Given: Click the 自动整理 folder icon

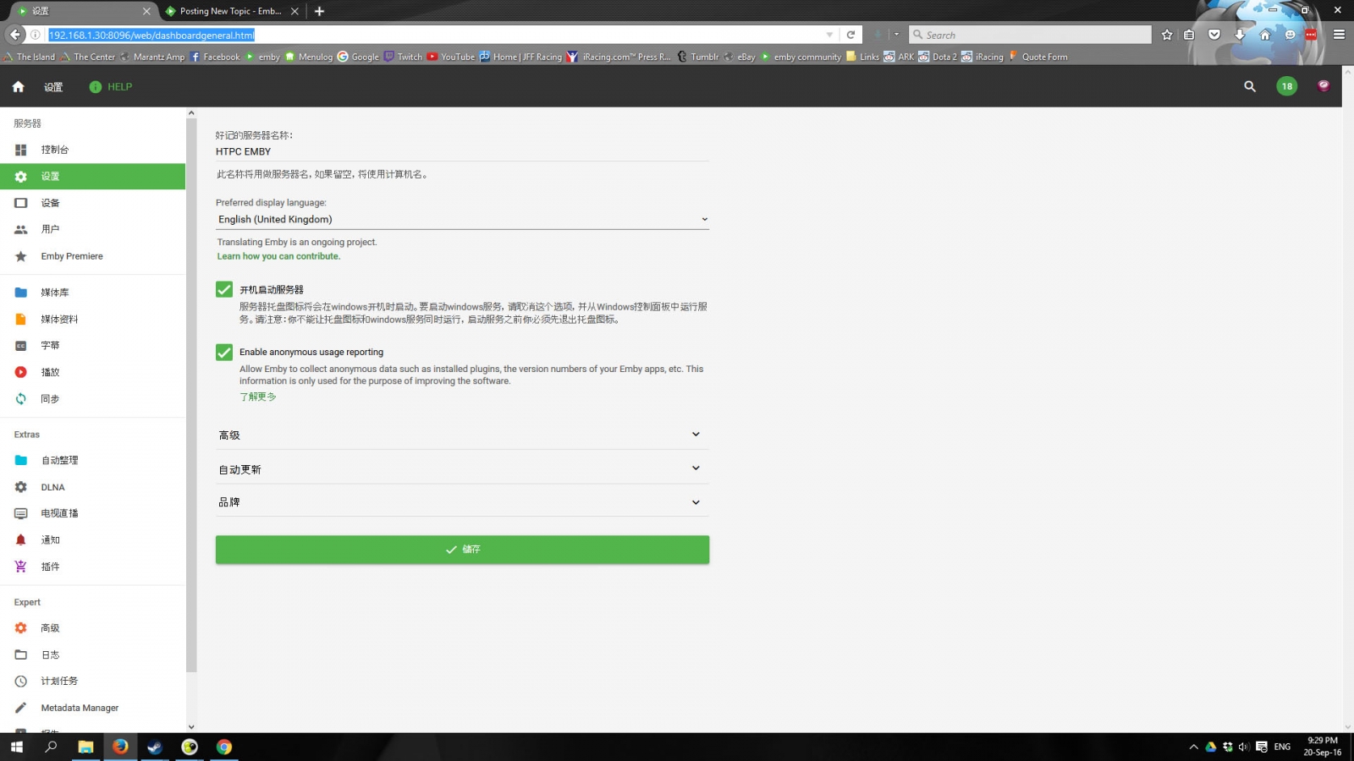Looking at the screenshot, I should [x=21, y=461].
